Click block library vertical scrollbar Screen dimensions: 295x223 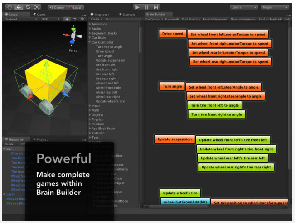[140, 40]
